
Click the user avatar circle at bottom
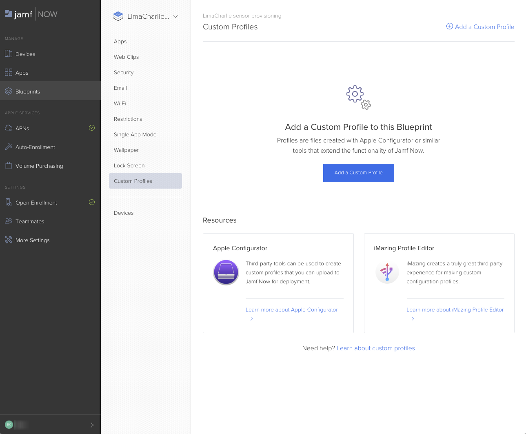point(9,425)
